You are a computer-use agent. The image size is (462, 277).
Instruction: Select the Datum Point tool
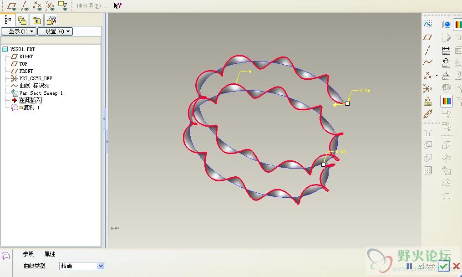(x=427, y=76)
